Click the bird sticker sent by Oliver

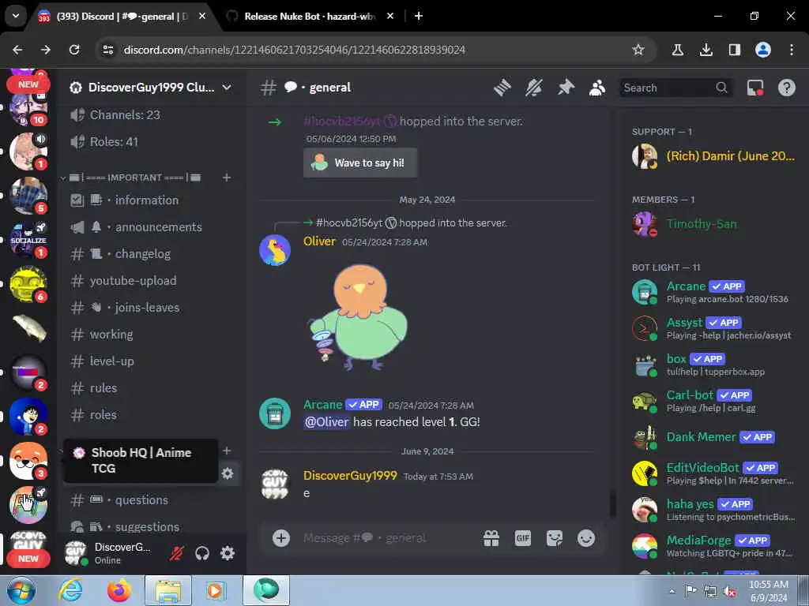click(x=358, y=316)
